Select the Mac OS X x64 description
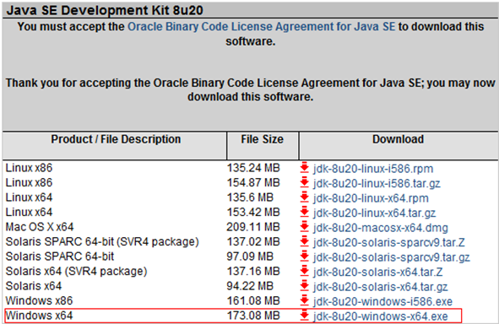The width and height of the screenshot is (499, 324). point(40,227)
